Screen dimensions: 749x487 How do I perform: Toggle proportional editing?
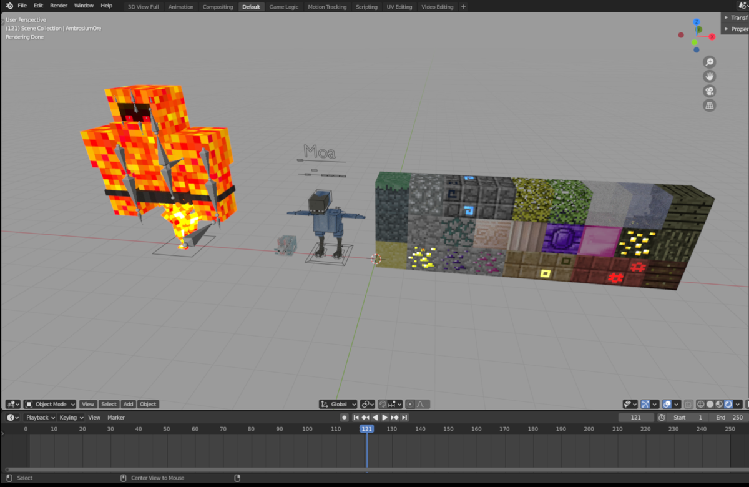410,404
